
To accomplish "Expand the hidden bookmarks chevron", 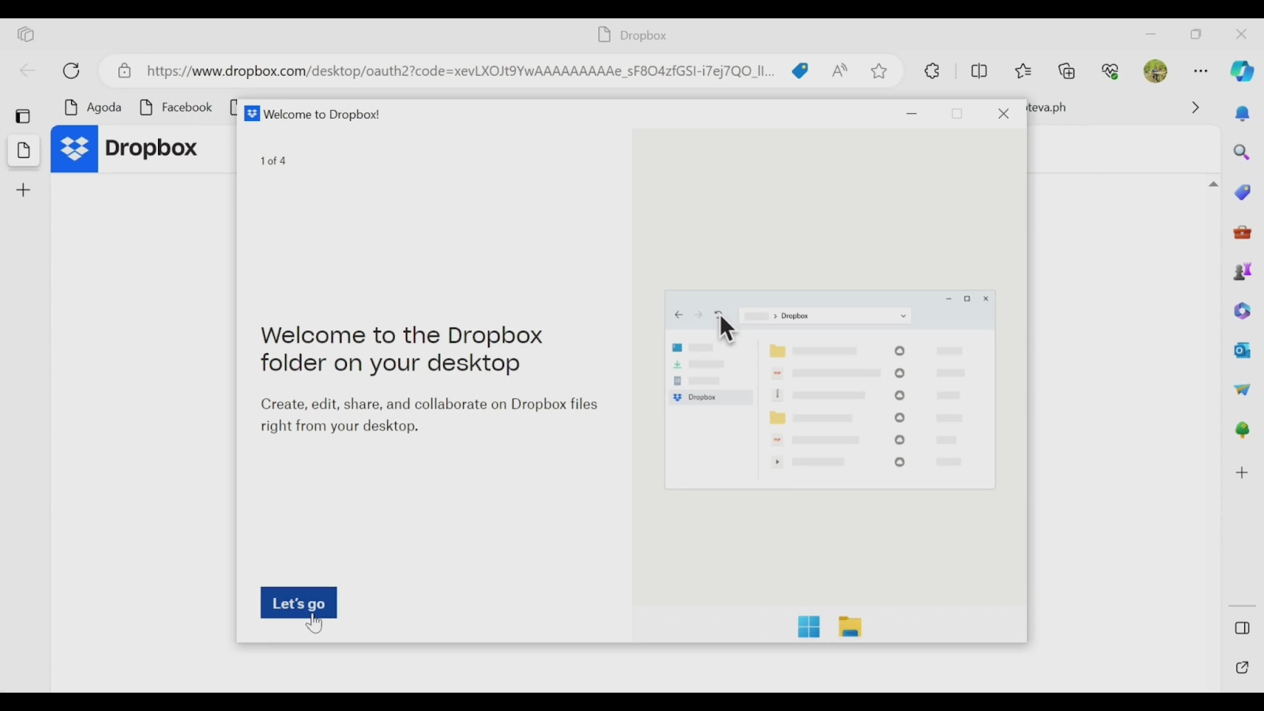I will pos(1195,107).
